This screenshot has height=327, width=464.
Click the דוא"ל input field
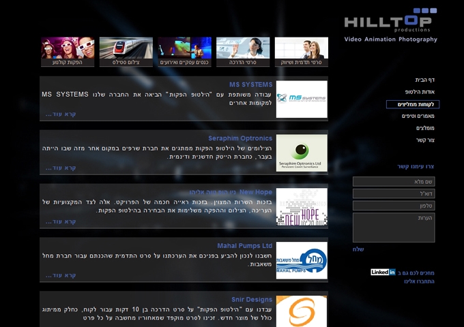394,193
